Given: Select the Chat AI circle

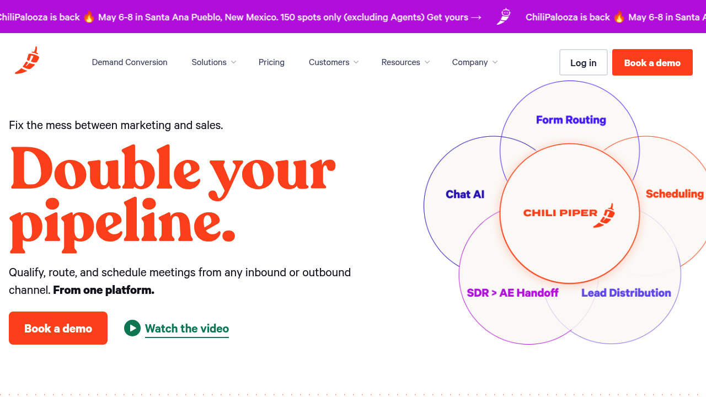Looking at the screenshot, I should pos(465,194).
